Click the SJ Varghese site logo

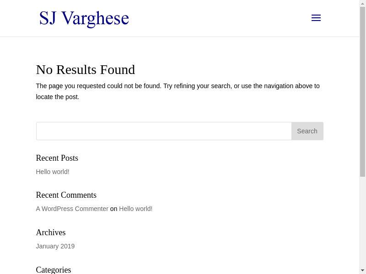[x=84, y=18]
